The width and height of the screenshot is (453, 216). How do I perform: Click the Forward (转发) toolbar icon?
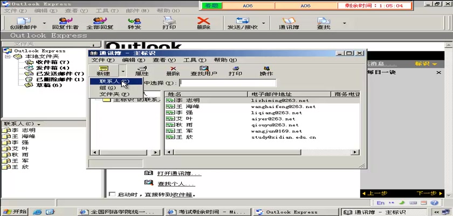coord(134,23)
